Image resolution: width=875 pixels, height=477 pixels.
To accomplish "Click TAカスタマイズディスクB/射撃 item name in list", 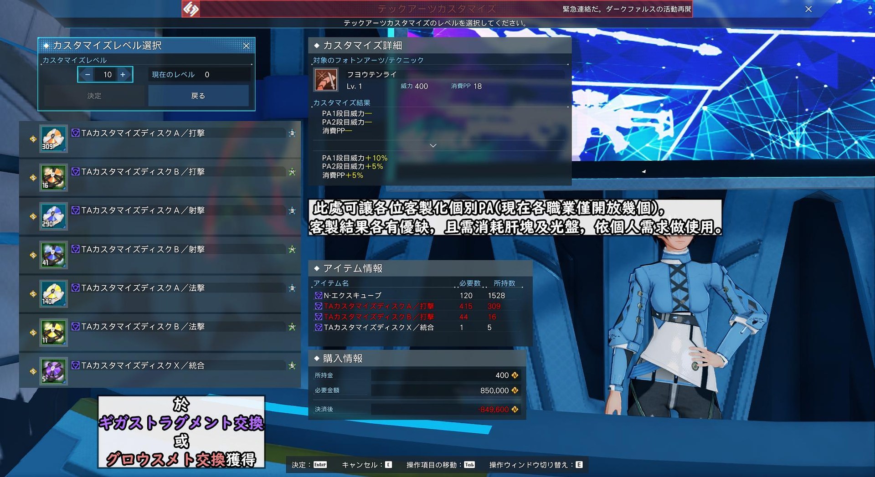I will pos(143,249).
